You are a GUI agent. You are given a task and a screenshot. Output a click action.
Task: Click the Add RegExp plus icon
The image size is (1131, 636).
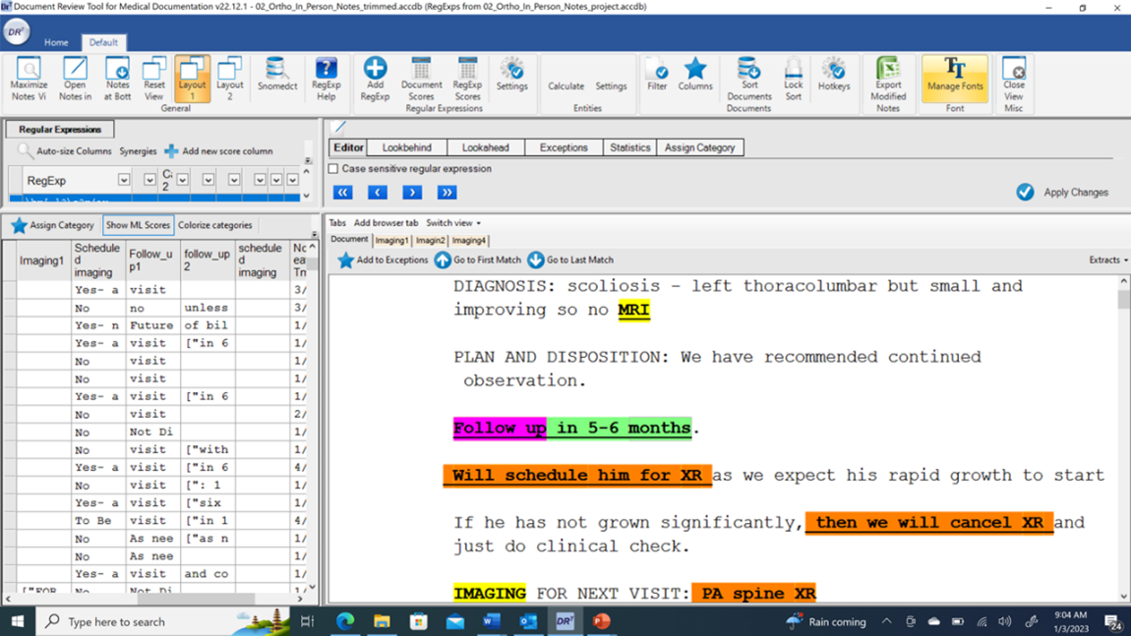pos(375,69)
